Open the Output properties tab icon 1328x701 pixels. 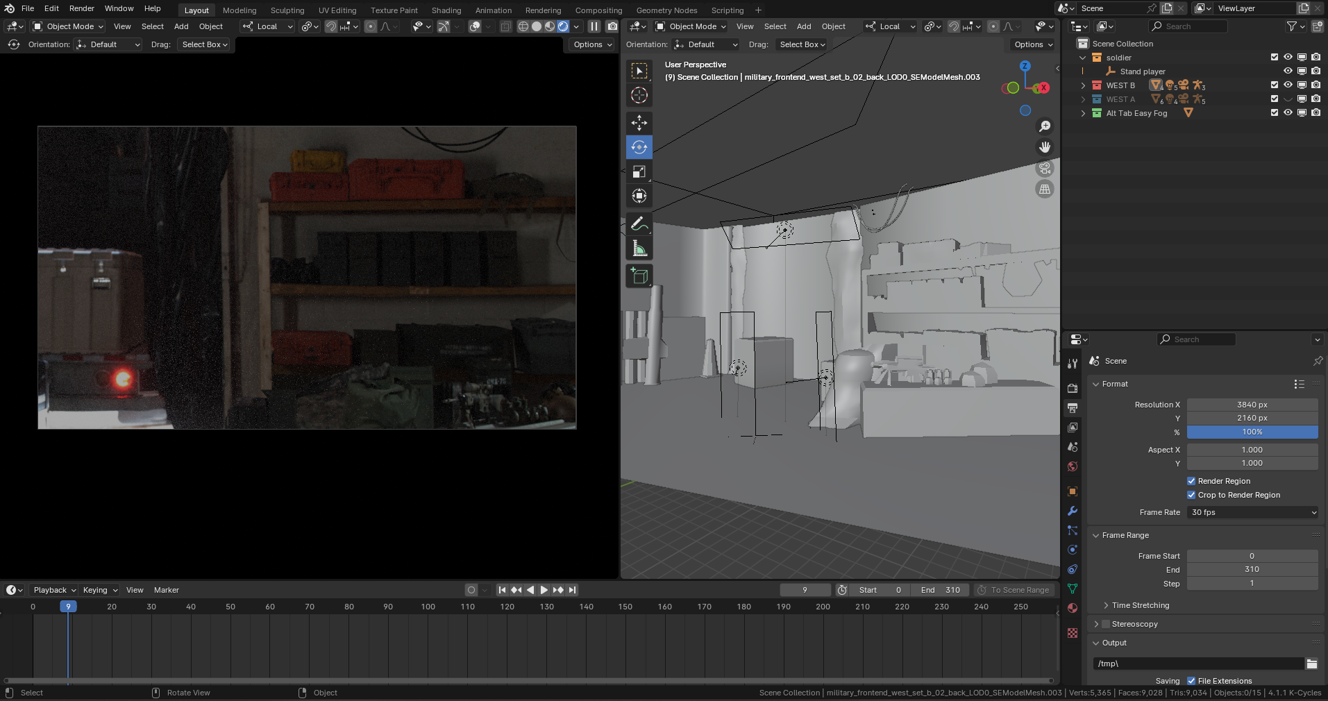tap(1073, 408)
